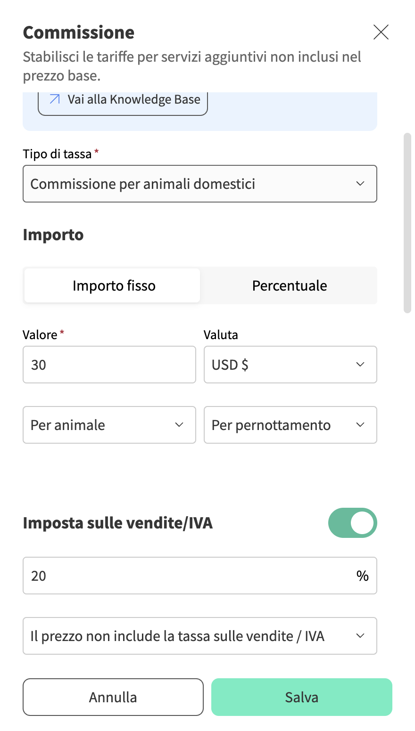Viewport: 415px width, 731px height.
Task: Expand the Per animale dropdown
Action: coord(109,425)
